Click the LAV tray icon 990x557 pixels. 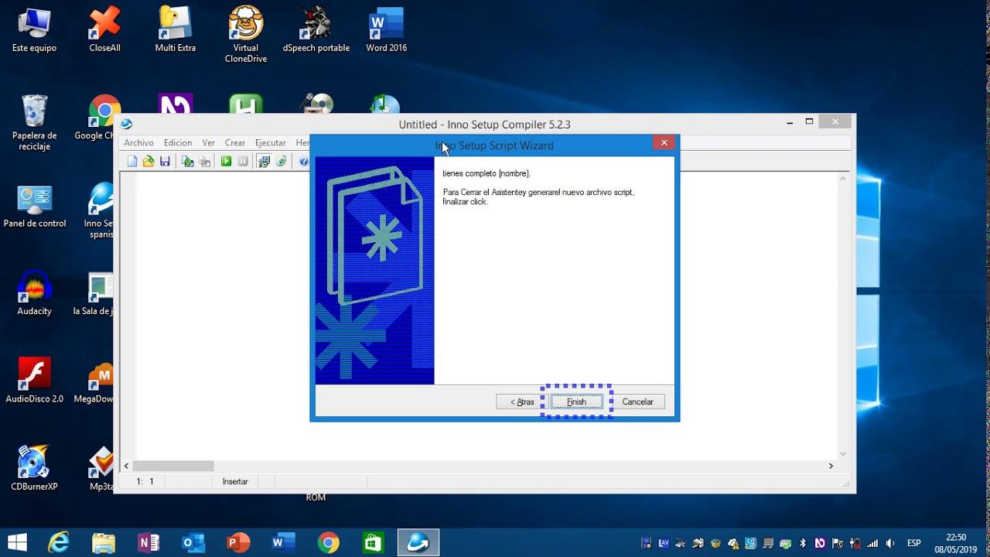[x=664, y=543]
